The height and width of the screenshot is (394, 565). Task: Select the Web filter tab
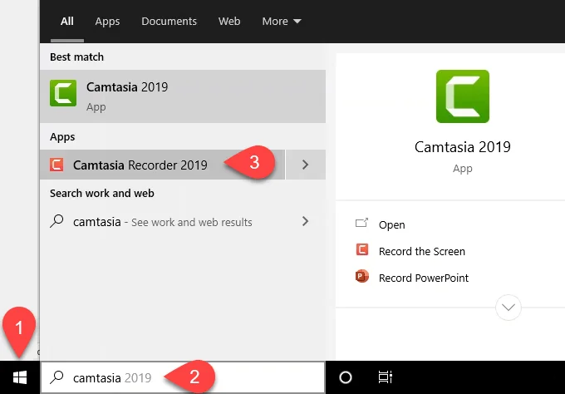point(229,21)
